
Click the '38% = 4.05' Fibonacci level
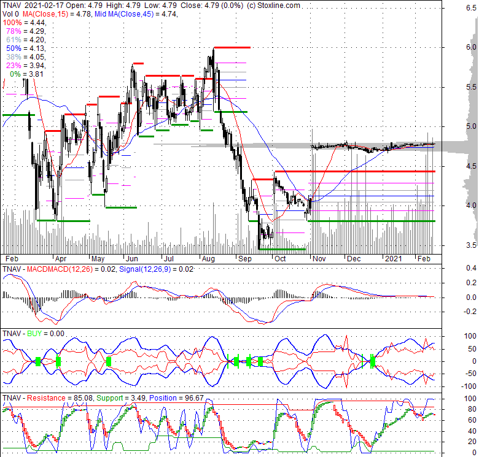(x=26, y=57)
